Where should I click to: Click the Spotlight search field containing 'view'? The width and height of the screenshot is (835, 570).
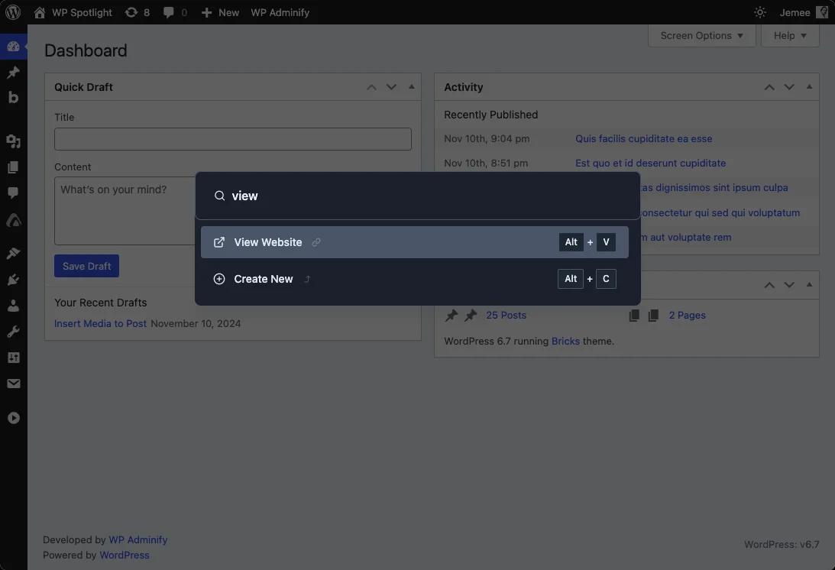click(x=417, y=196)
